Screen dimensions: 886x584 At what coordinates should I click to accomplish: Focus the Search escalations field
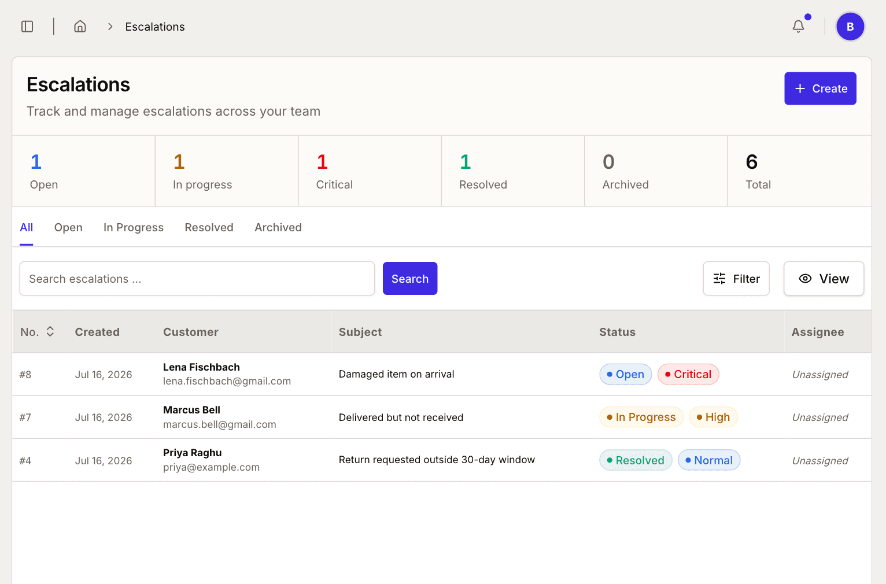click(197, 279)
